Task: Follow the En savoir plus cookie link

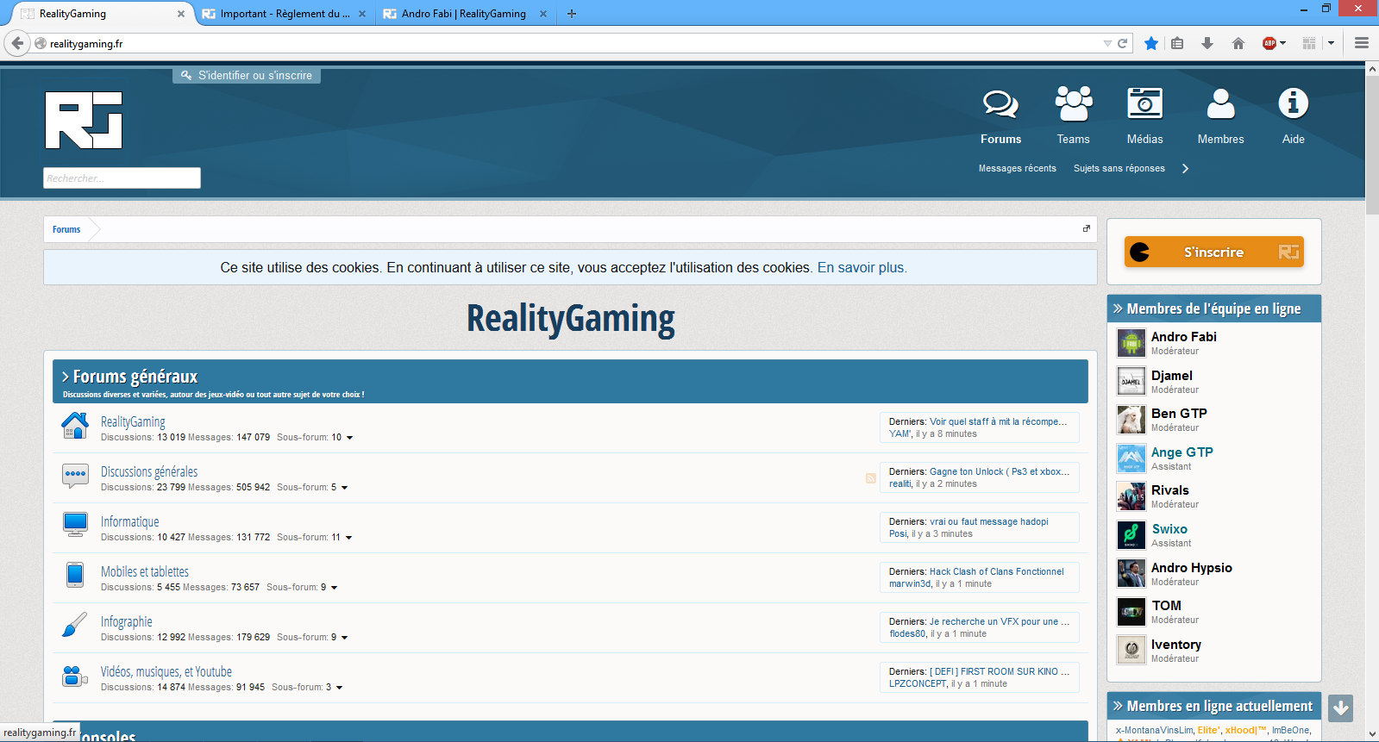Action: [x=862, y=268]
